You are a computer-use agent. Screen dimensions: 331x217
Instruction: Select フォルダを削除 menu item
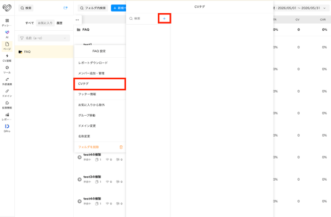(x=100, y=147)
